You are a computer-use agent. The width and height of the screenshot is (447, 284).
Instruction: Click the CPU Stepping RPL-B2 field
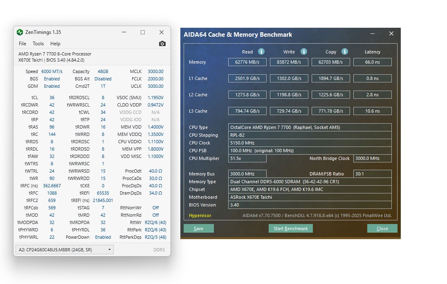[310, 135]
